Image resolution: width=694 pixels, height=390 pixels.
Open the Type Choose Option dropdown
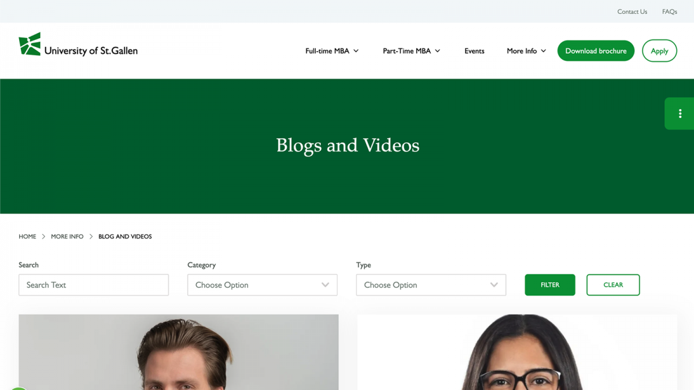(x=431, y=285)
